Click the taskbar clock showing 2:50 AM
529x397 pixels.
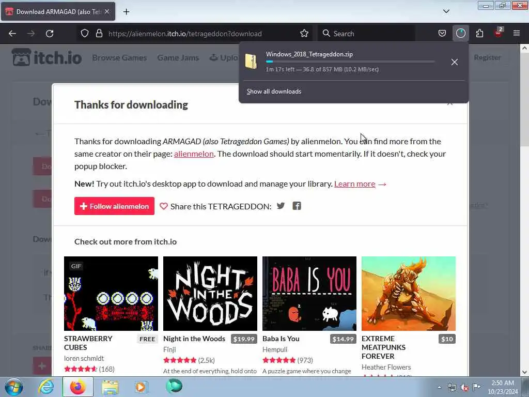[x=502, y=387]
